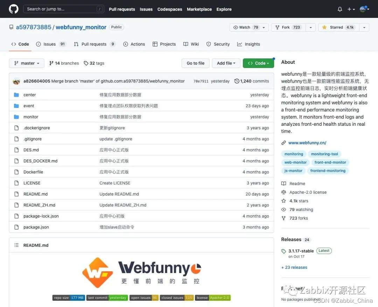Open the www.webfunny.cn link

(307, 143)
